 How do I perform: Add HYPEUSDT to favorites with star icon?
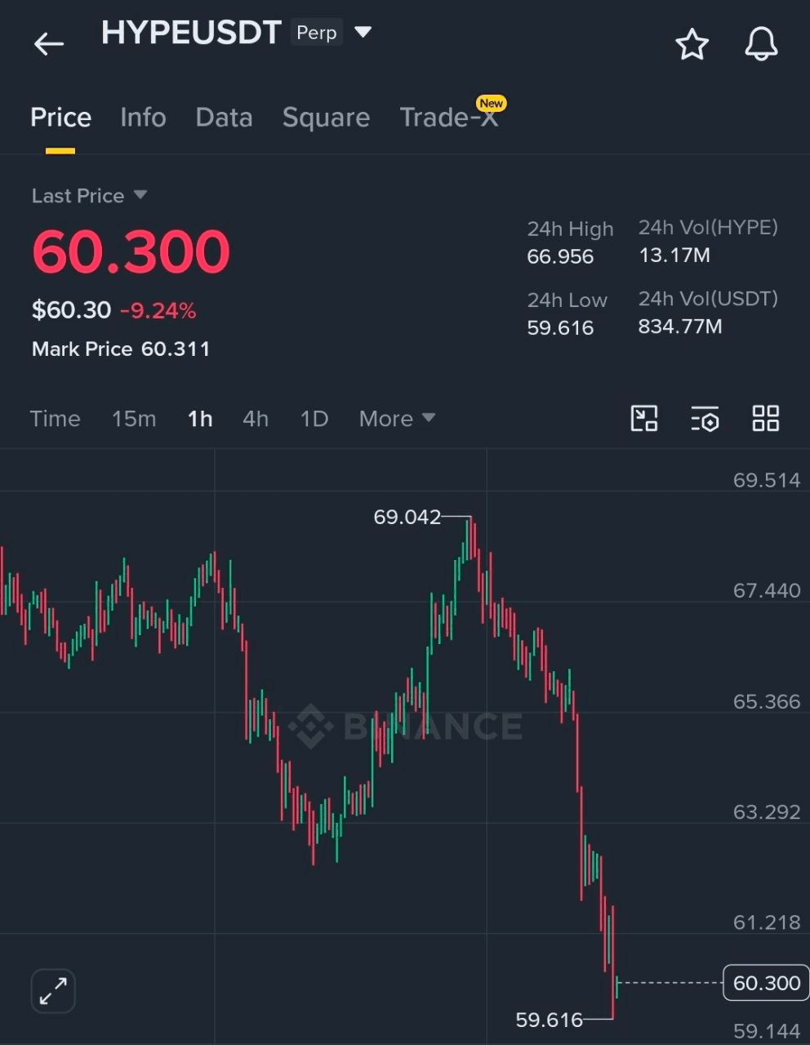tap(692, 44)
